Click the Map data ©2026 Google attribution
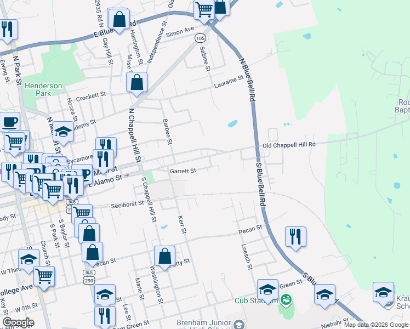The height and width of the screenshot is (329, 410). coord(377,325)
